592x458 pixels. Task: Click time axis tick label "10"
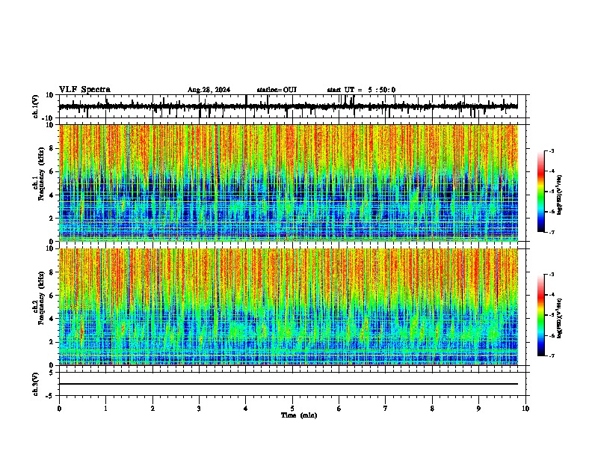point(525,409)
